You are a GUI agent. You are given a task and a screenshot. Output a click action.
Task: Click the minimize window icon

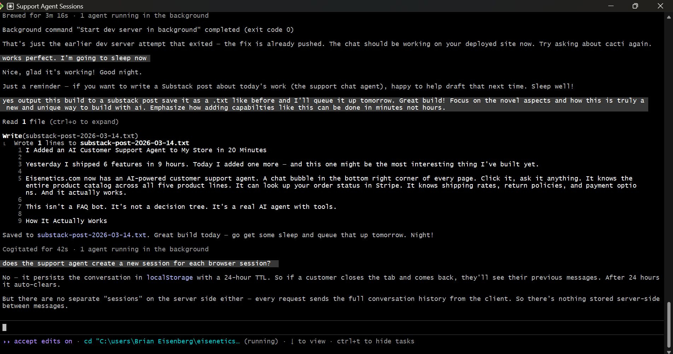[611, 6]
